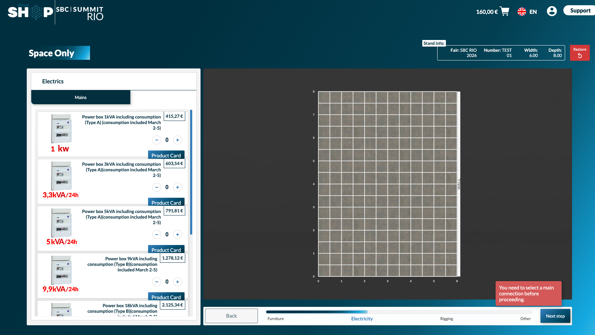The image size is (595, 335).
Task: Add one Power box 9kVA with plus
Action: point(178,282)
